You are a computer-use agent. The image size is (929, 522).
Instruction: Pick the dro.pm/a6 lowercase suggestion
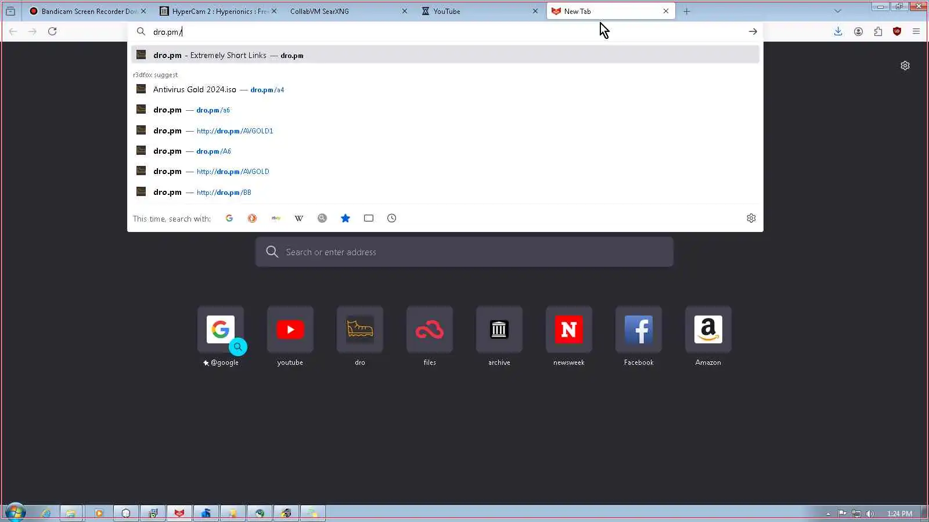(x=445, y=110)
